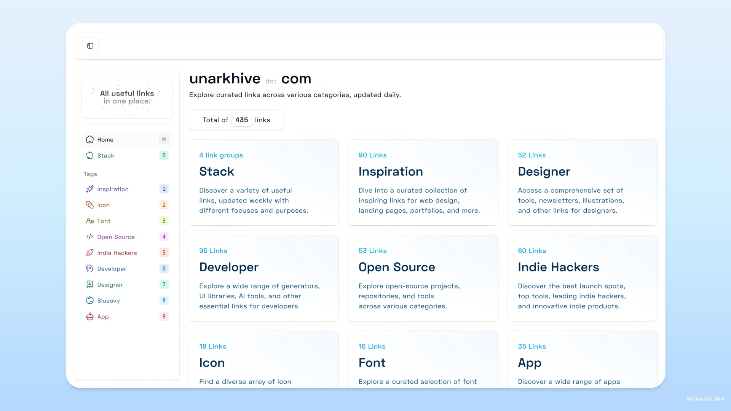Image resolution: width=731 pixels, height=411 pixels.
Task: Click the 'All useful links in one place' banner
Action: [127, 97]
